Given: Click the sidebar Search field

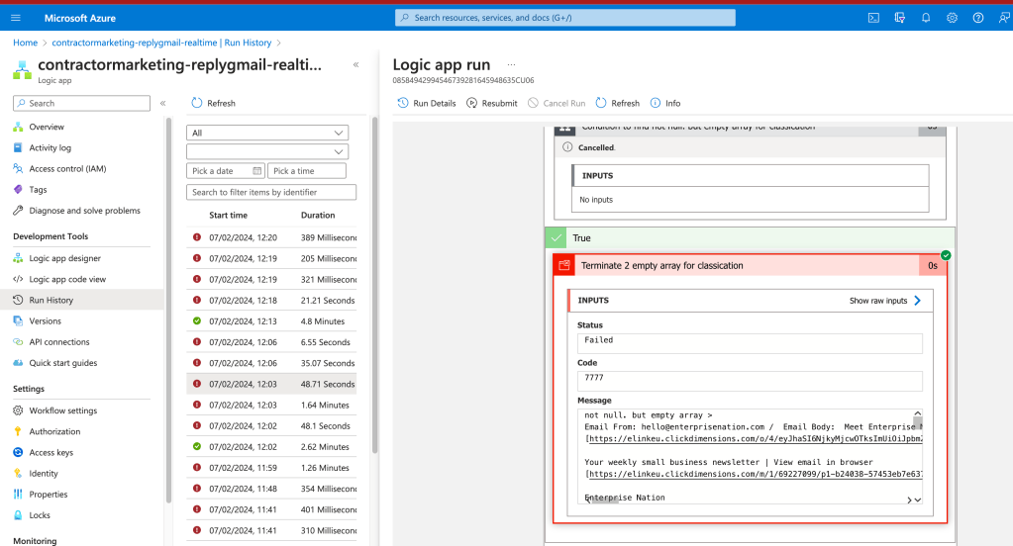Looking at the screenshot, I should pyautogui.click(x=81, y=103).
